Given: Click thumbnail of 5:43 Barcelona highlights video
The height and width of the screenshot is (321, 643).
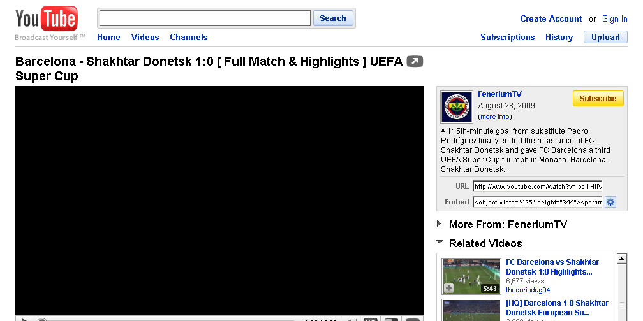Looking at the screenshot, I should (471, 276).
